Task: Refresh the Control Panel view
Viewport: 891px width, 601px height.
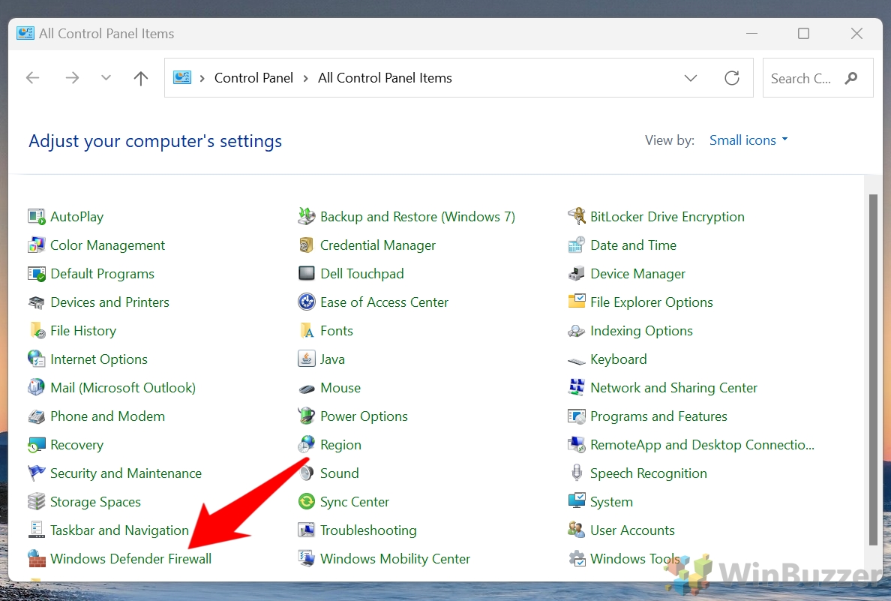Action: [x=732, y=78]
